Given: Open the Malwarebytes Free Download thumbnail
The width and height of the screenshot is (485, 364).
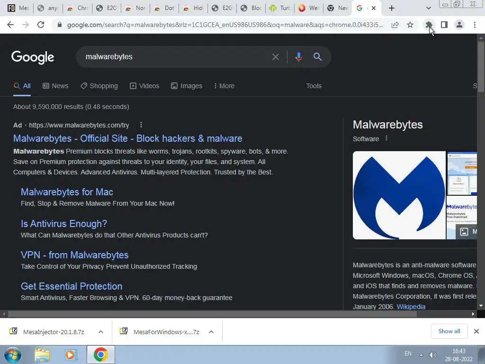Looking at the screenshot, I should point(461,217).
